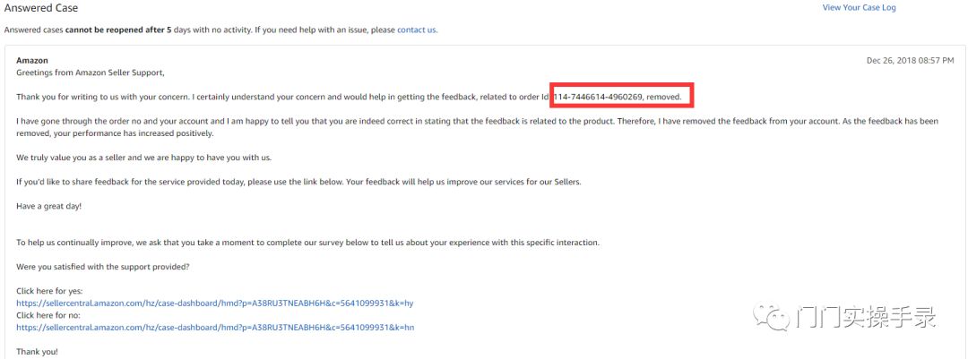Select the "Amazon" sender name
The width and height of the screenshot is (968, 359).
tap(32, 60)
